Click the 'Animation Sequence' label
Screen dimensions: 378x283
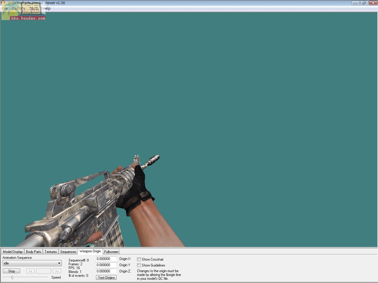coord(17,258)
